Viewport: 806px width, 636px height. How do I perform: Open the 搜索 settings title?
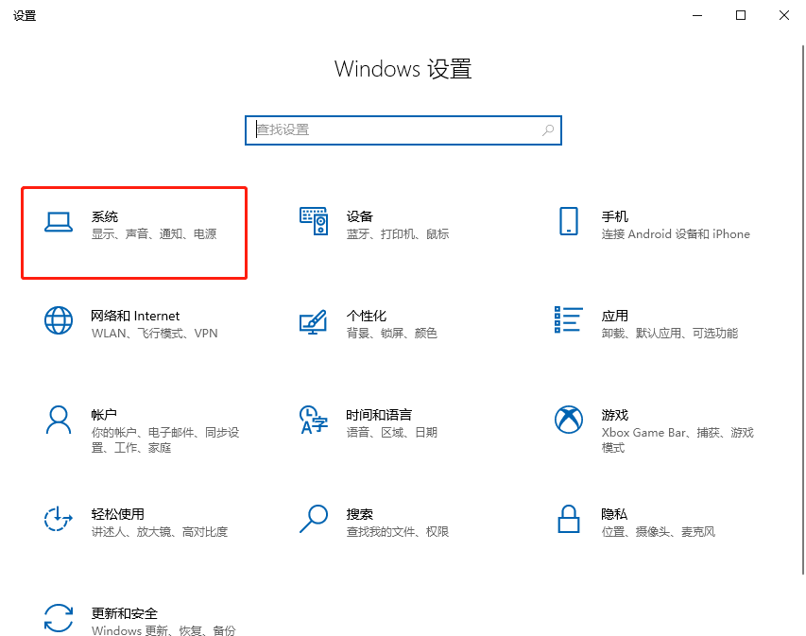coord(359,514)
